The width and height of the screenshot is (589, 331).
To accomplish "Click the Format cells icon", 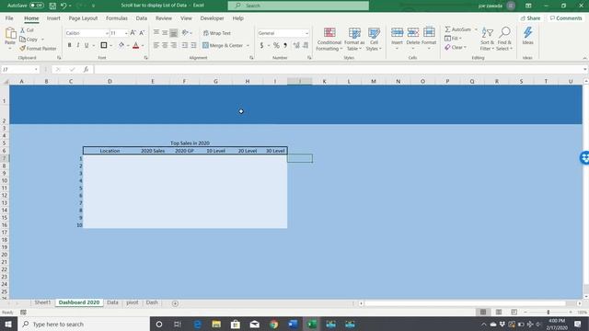I will [429, 33].
